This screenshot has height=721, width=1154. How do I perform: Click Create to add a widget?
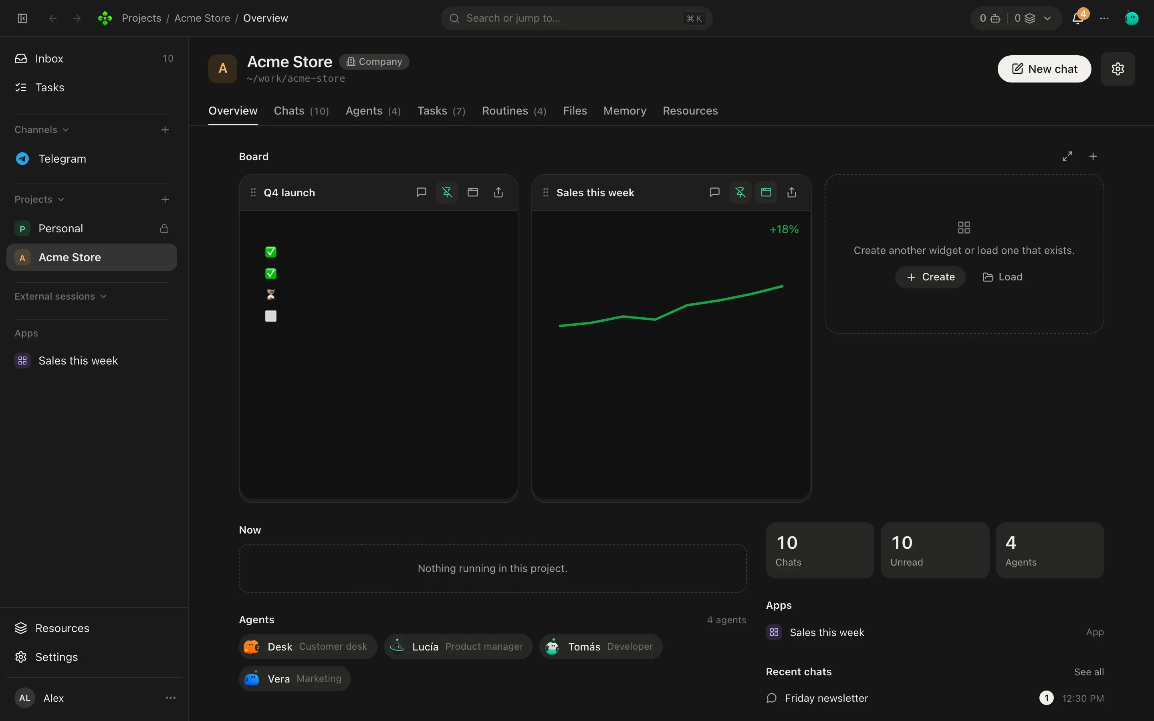(x=930, y=277)
